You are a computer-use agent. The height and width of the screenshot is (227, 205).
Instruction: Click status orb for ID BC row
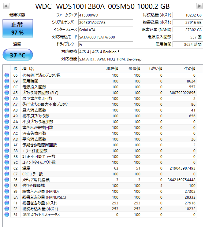pos(7,162)
